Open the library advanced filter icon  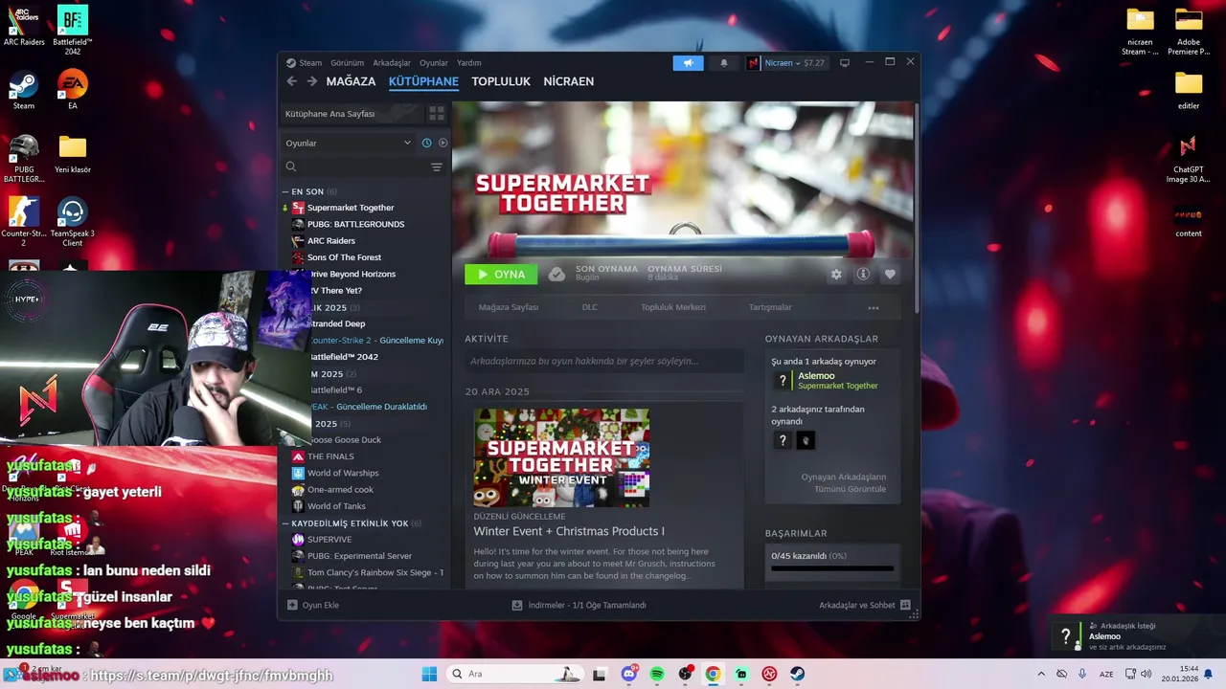click(x=437, y=167)
